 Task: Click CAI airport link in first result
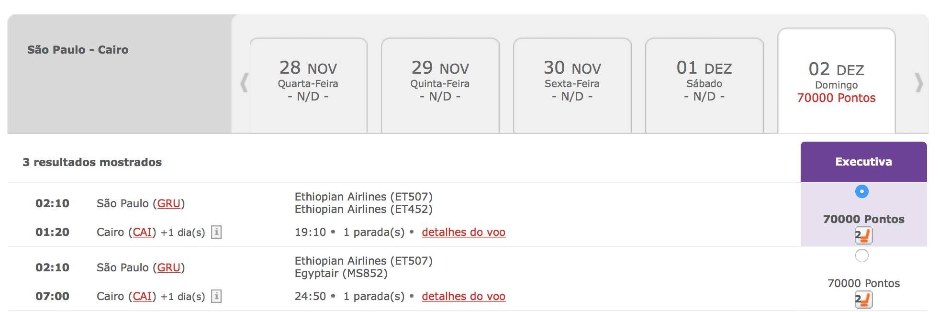coord(142,232)
